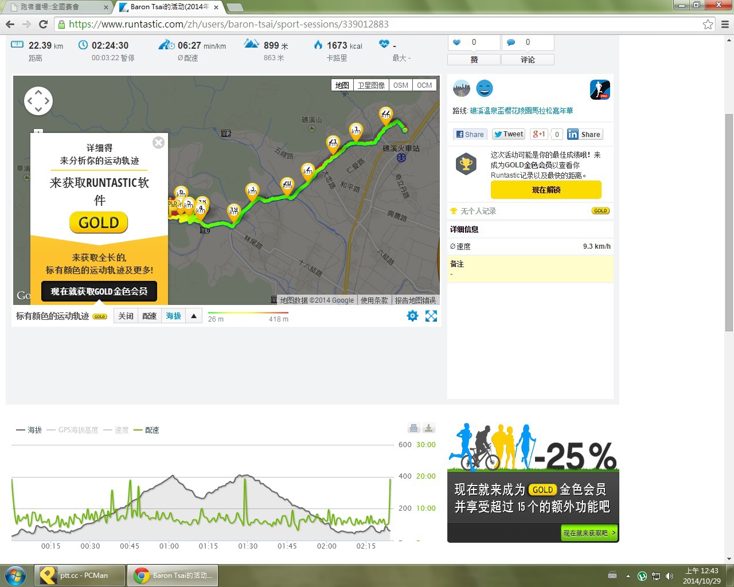Open the Chrome menu (three bars)
This screenshot has width=734, height=587.
(725, 24)
